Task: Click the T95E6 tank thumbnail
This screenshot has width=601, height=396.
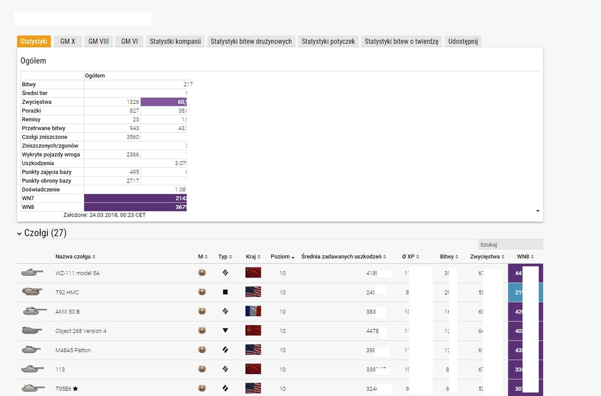Action: click(33, 388)
